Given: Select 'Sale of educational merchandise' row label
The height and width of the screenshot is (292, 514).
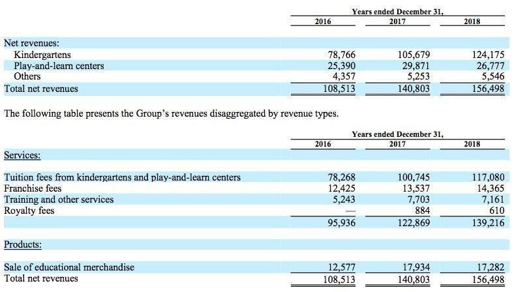Looking at the screenshot, I should 69,267.
